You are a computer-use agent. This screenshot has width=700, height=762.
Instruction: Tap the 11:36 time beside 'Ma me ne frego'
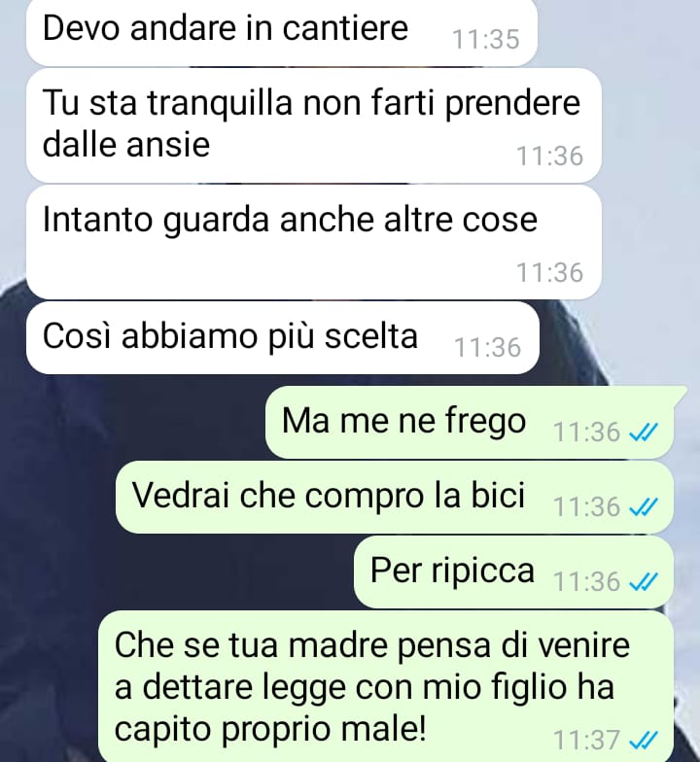(x=587, y=432)
